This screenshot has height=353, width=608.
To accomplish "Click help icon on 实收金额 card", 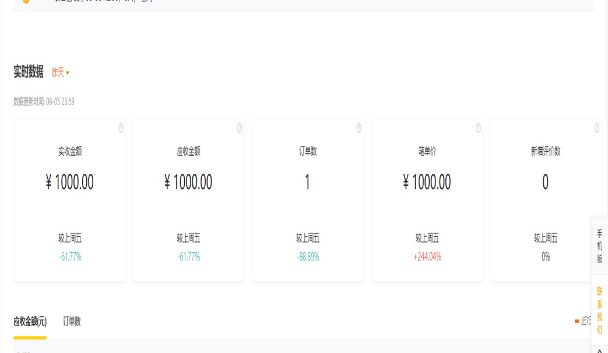I will (121, 128).
